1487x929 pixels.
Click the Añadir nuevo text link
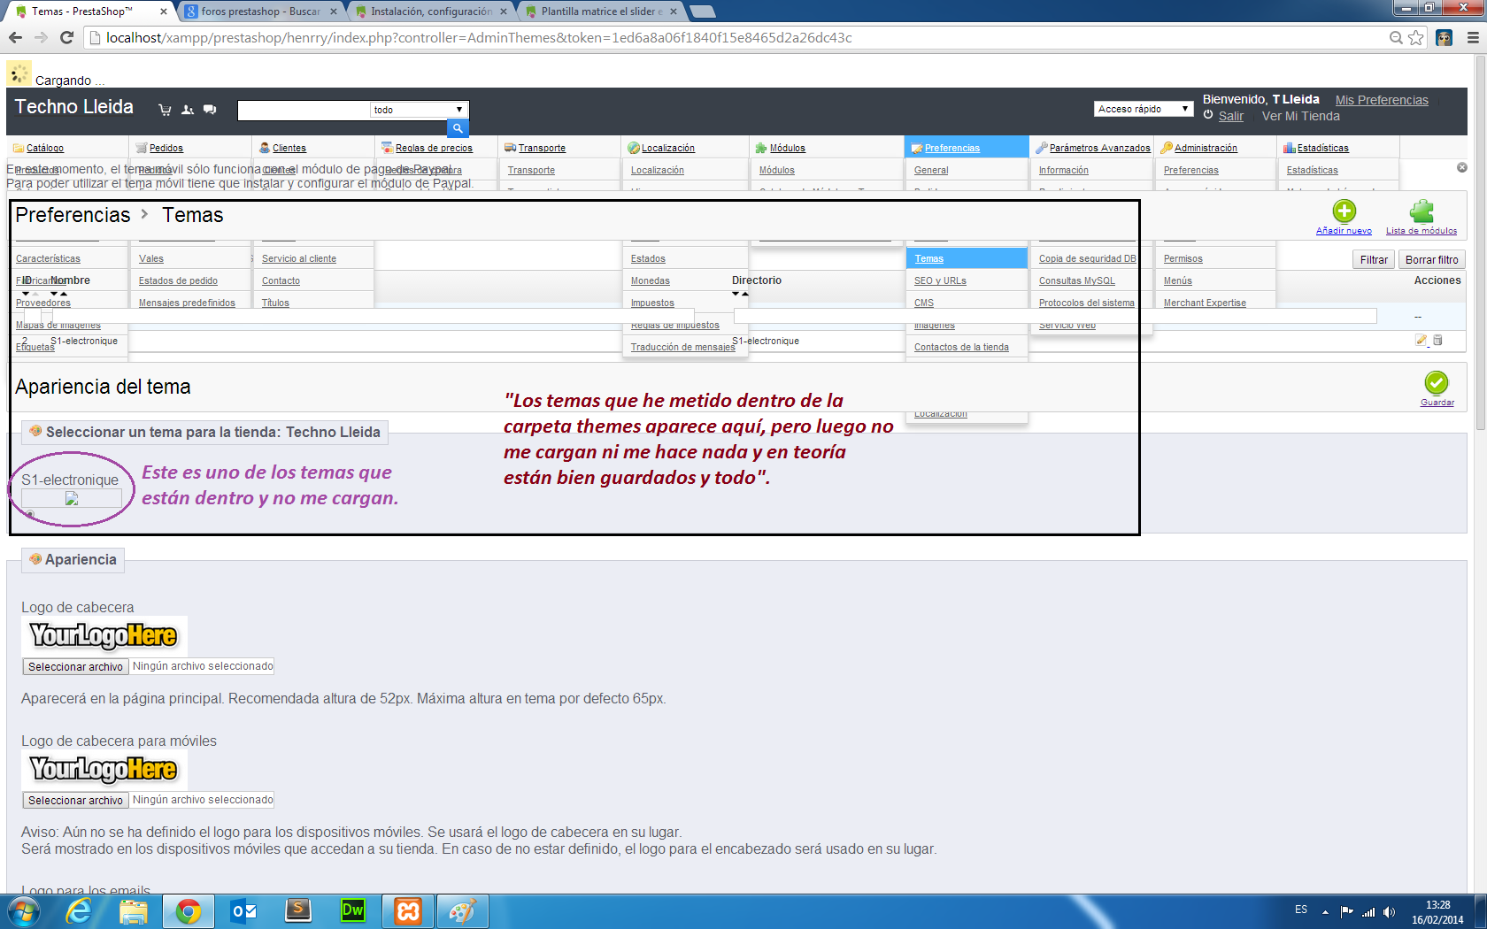tap(1344, 231)
